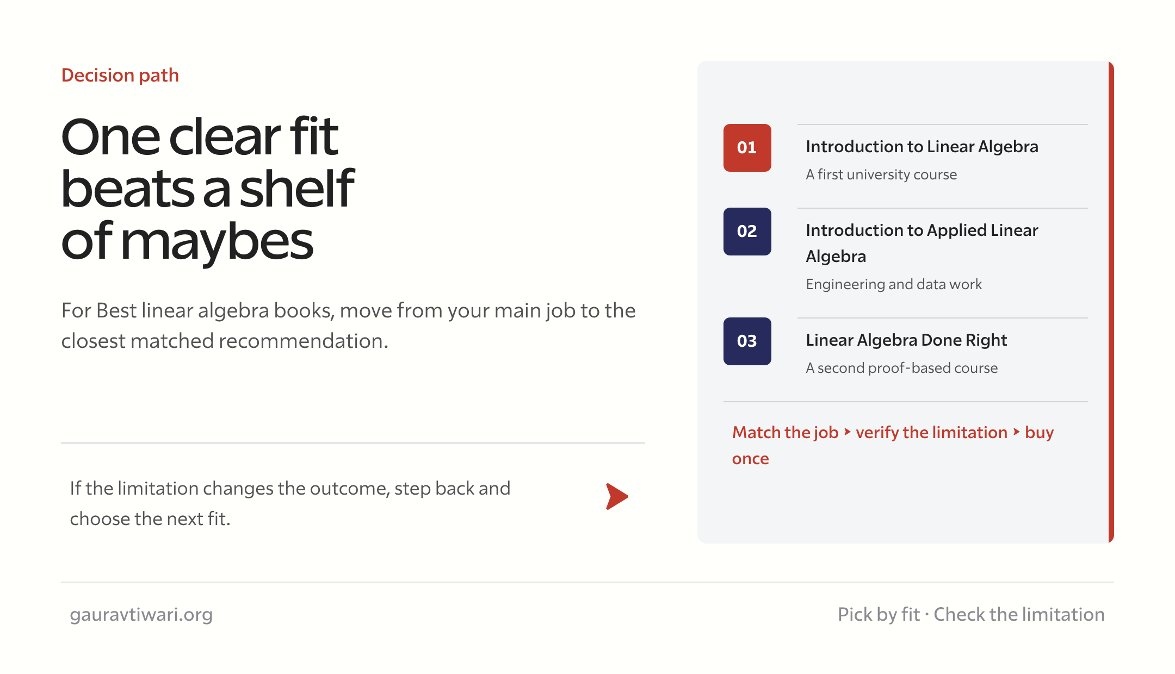Visit gauravtiwari.org footer link
This screenshot has height=674, width=1175.
[x=141, y=615]
